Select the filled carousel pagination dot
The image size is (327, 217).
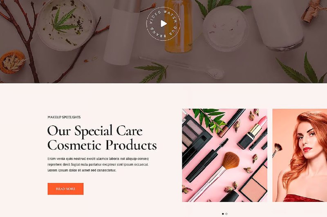point(223,214)
